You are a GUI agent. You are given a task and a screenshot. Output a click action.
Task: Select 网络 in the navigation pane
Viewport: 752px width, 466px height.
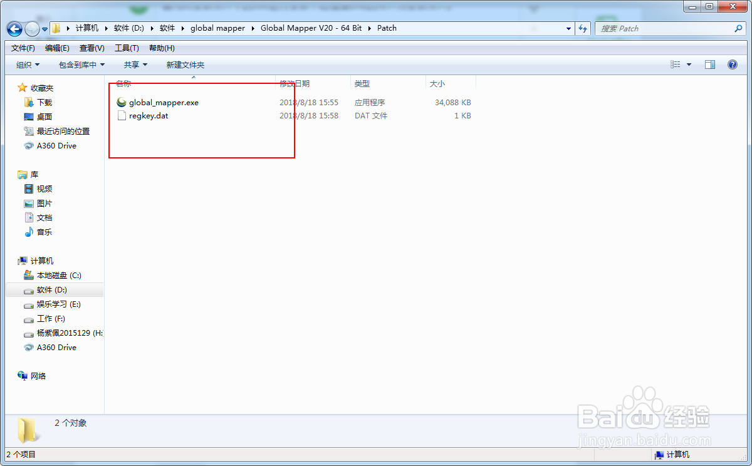[38, 376]
